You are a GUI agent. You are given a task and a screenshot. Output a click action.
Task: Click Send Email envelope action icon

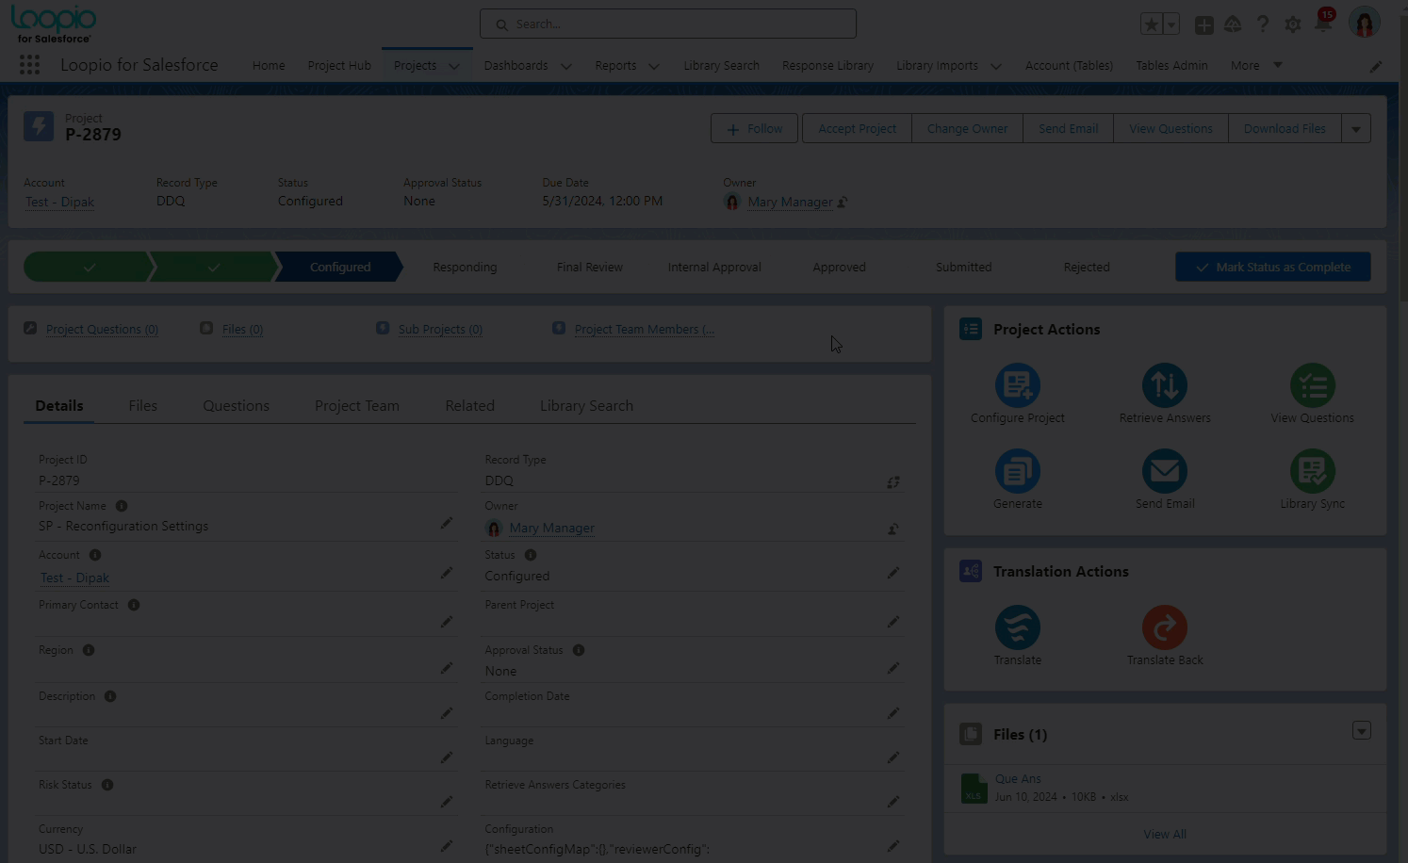(1165, 471)
